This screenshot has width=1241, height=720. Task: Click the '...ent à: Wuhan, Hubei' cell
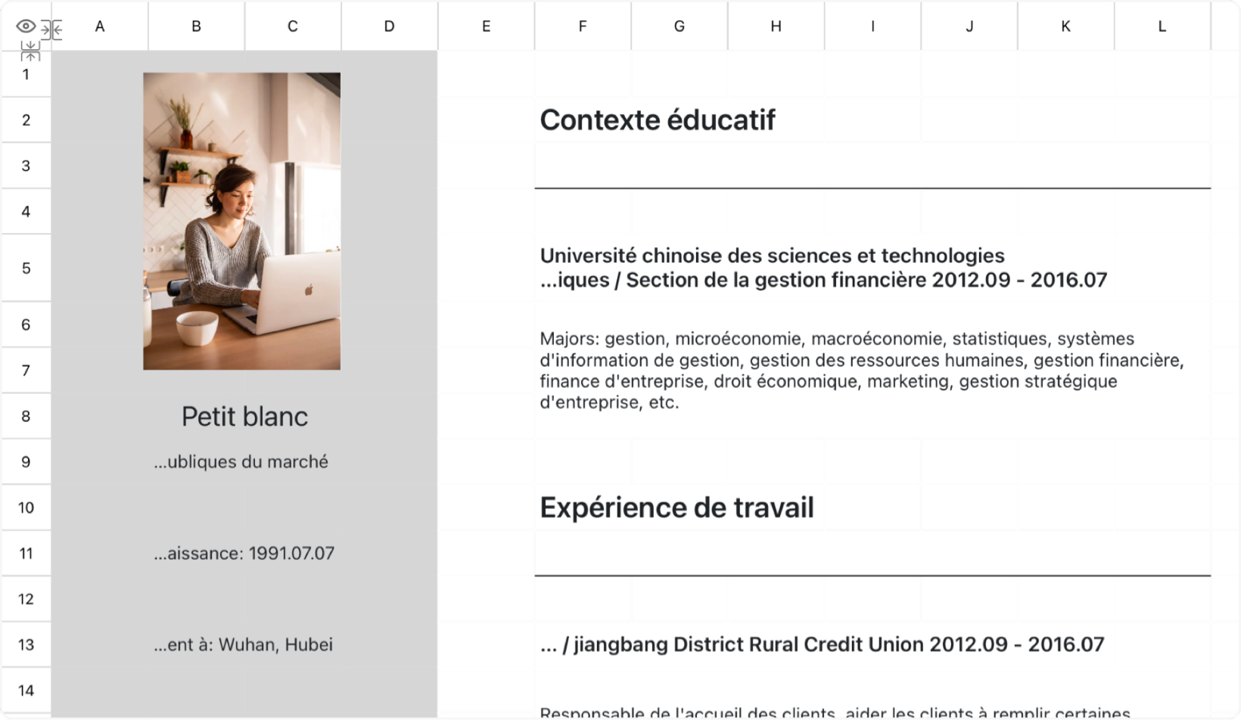(x=243, y=645)
